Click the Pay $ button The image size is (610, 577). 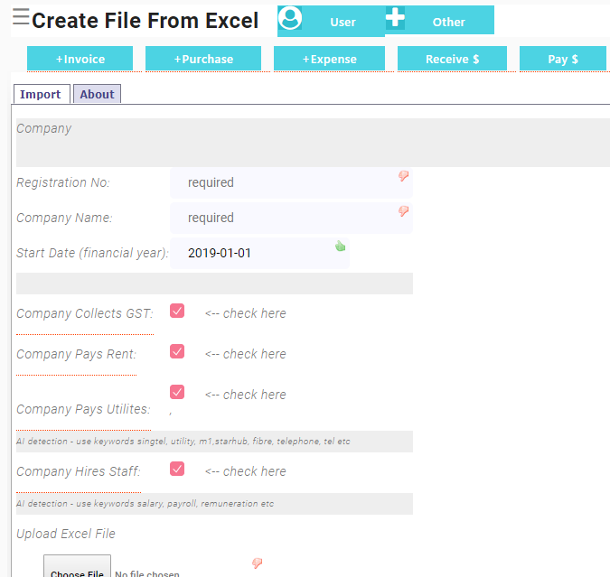coord(563,59)
